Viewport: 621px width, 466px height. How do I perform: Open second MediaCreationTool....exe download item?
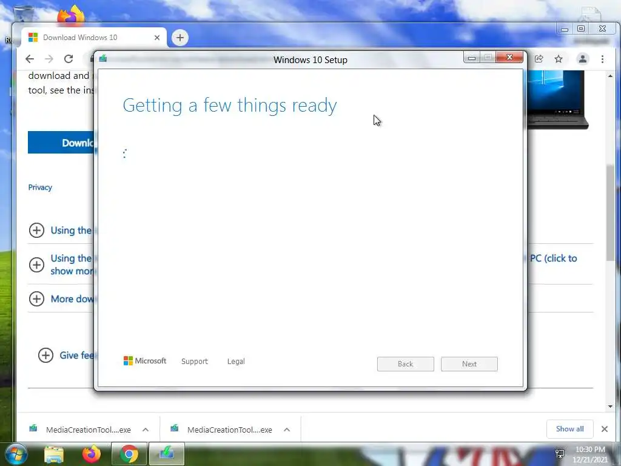coord(221,430)
